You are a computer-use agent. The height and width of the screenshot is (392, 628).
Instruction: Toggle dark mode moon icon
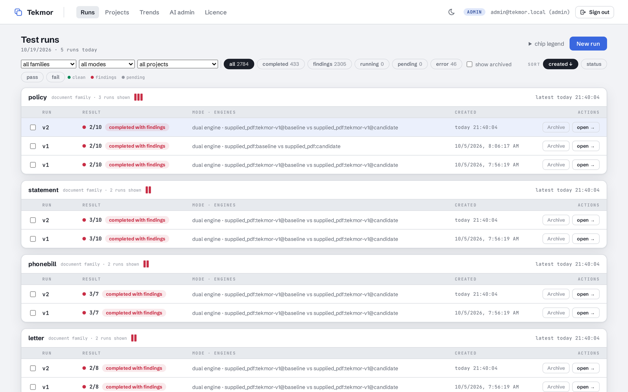coord(452,12)
